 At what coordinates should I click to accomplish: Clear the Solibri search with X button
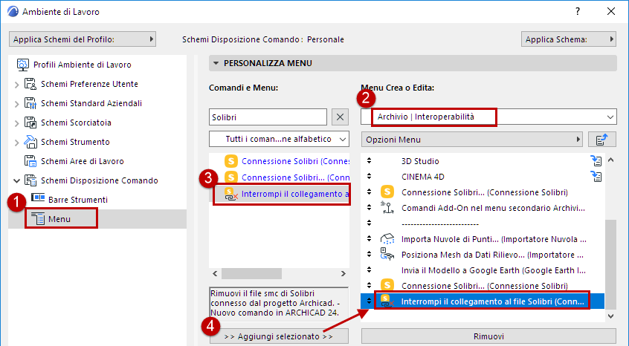click(x=340, y=117)
